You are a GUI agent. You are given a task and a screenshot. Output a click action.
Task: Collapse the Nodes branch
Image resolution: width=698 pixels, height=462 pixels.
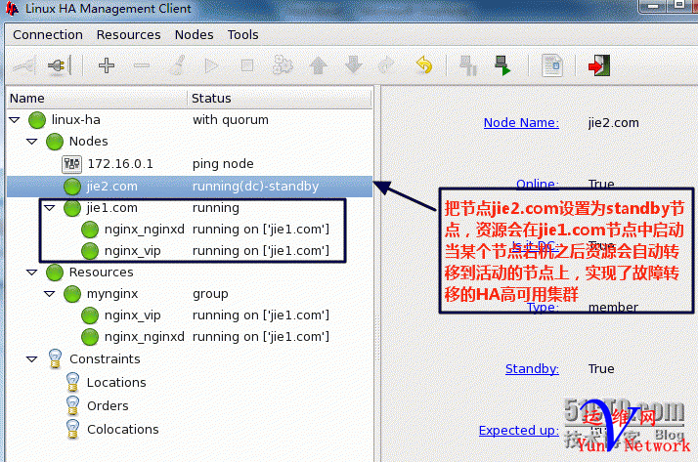pyautogui.click(x=32, y=142)
